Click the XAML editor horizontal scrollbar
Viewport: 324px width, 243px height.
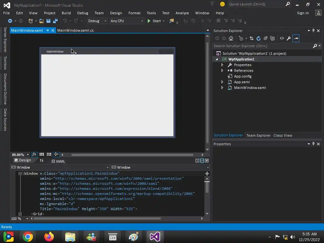click(97, 218)
